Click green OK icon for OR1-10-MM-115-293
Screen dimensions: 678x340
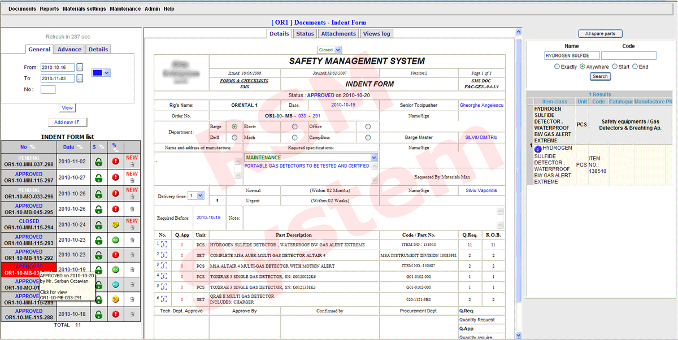(x=115, y=239)
